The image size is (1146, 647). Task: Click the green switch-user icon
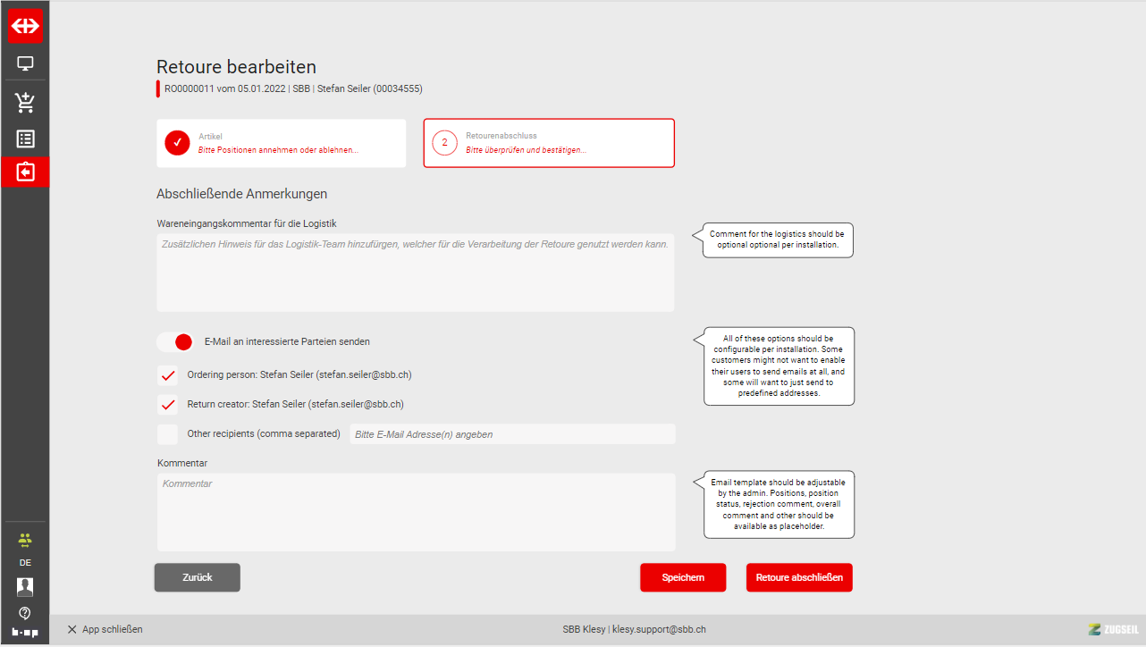pyautogui.click(x=25, y=540)
